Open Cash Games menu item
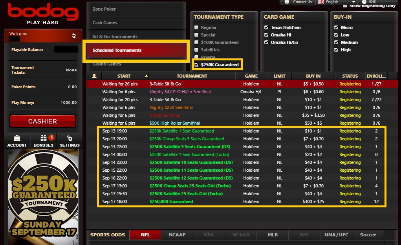 click(x=136, y=23)
